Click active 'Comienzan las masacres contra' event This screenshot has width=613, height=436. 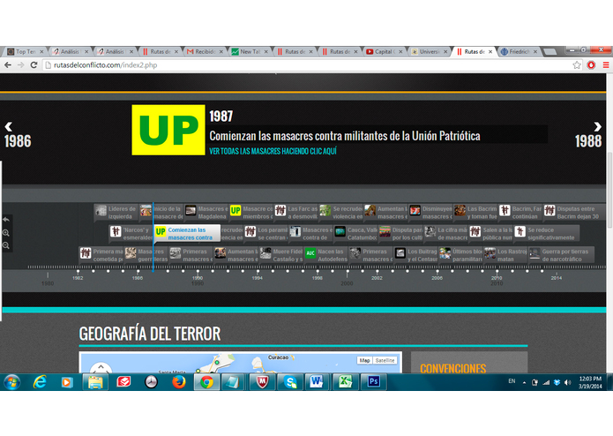(x=187, y=234)
